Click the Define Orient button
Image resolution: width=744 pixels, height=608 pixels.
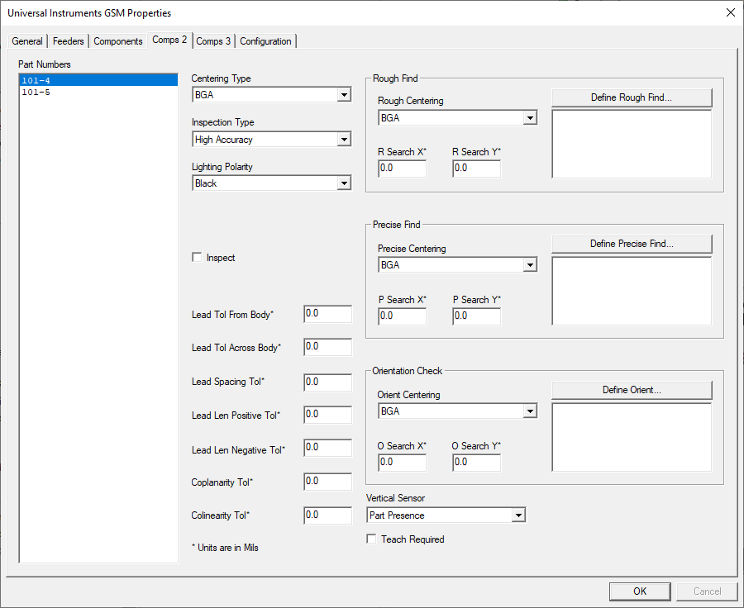631,389
